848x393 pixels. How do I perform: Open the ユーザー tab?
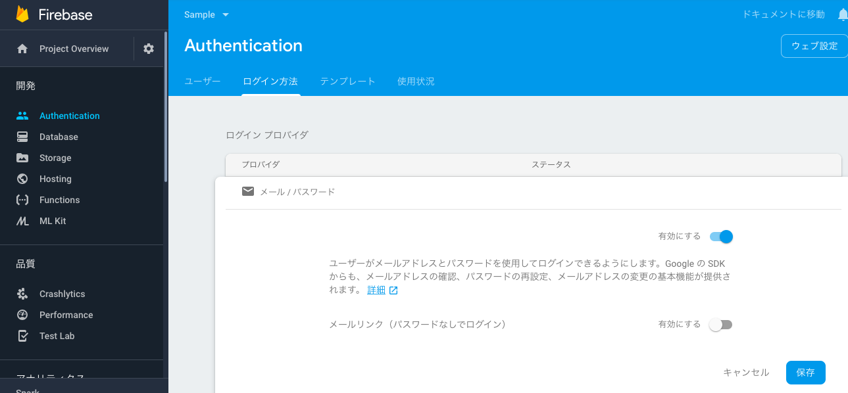pyautogui.click(x=201, y=81)
